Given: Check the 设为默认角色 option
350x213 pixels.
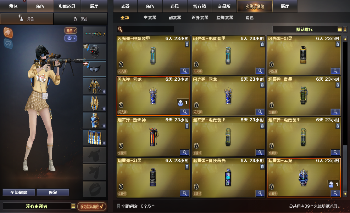Looking at the screenshot, I should 92,206.
